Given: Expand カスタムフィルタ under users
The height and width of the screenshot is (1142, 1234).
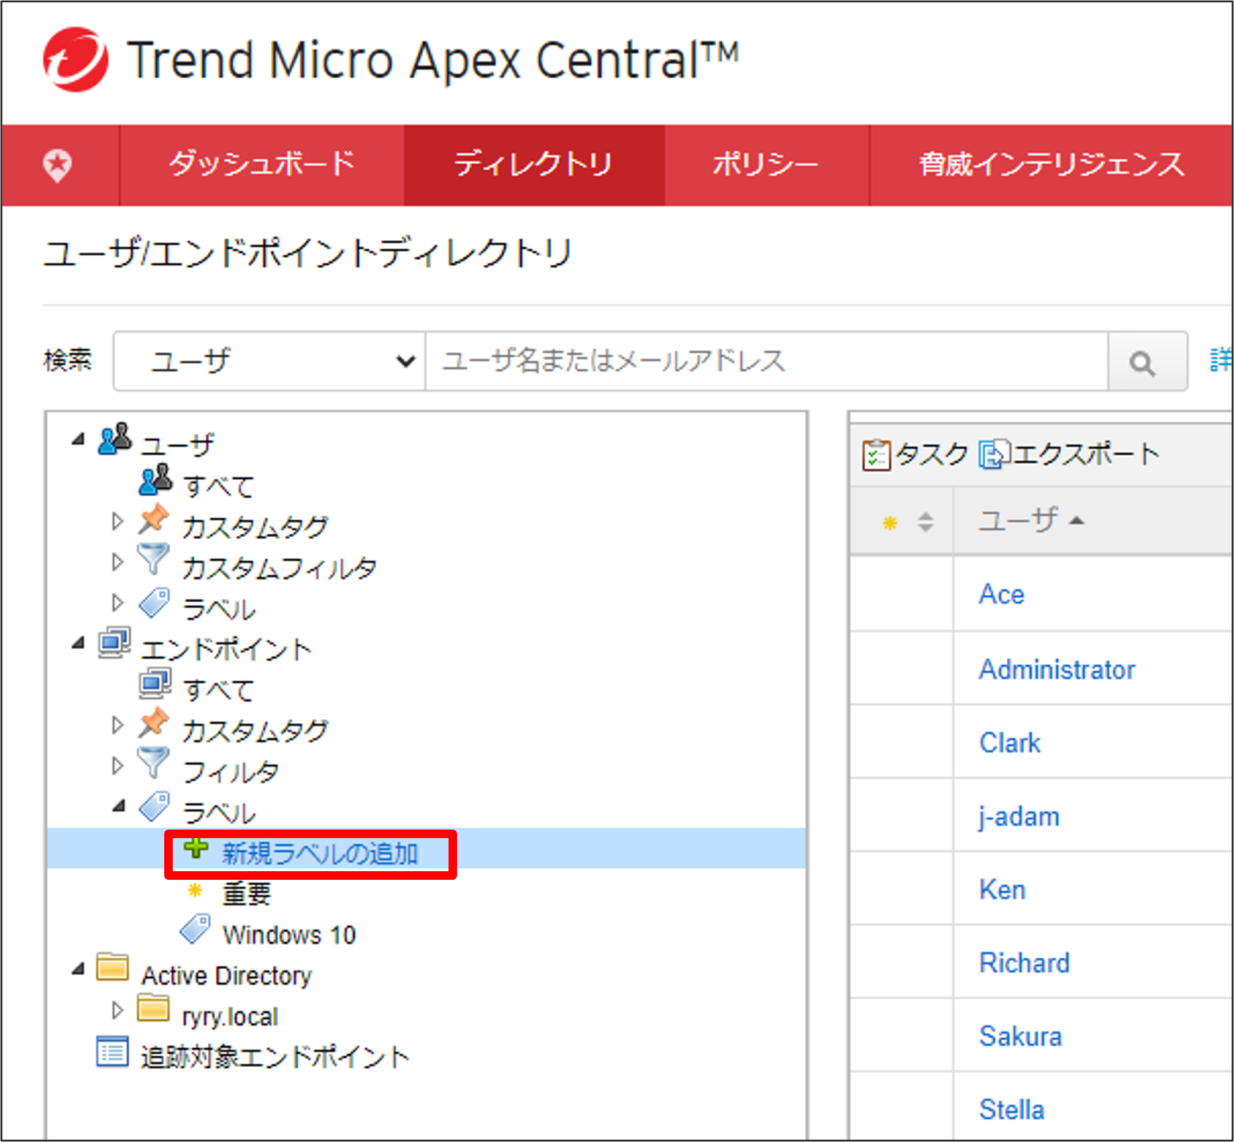Looking at the screenshot, I should [118, 562].
